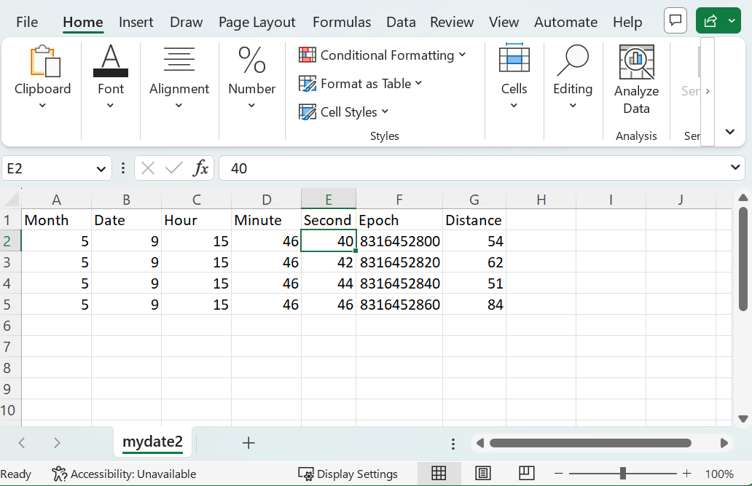Open the Formulas ribbon tab
This screenshot has width=752, height=486.
342,22
